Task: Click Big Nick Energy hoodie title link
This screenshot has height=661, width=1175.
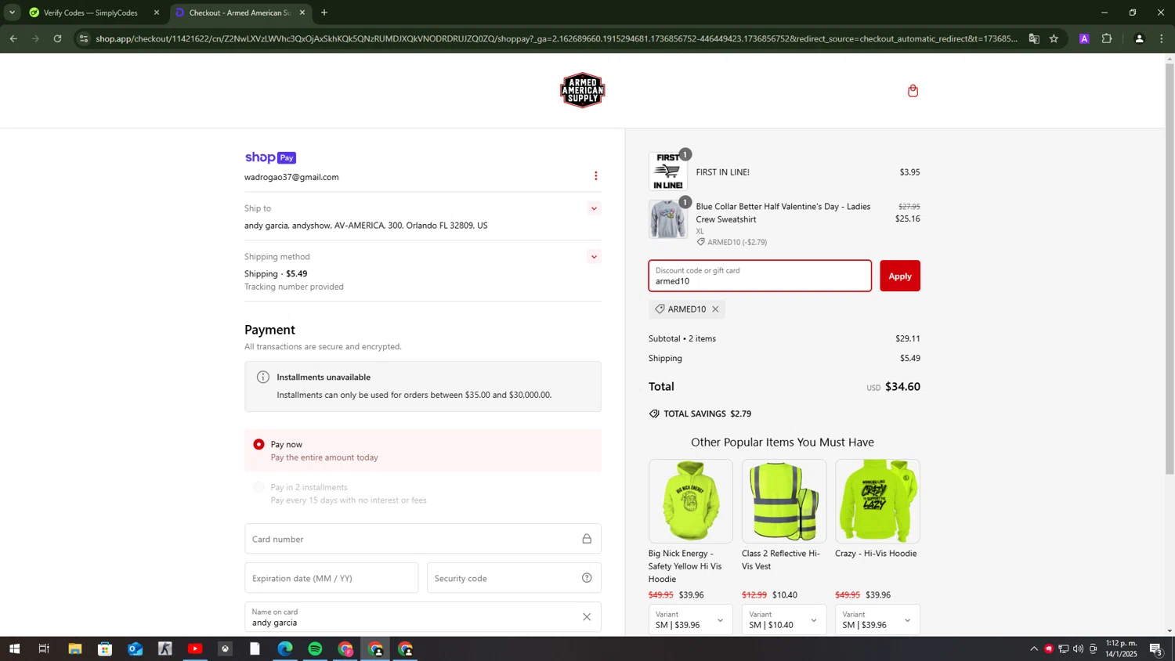Action: click(x=685, y=566)
